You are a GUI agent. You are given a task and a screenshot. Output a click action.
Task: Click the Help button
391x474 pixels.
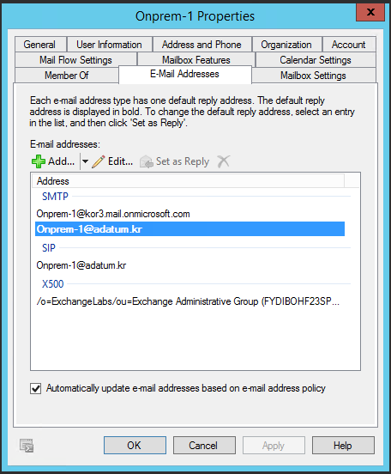pos(343,445)
